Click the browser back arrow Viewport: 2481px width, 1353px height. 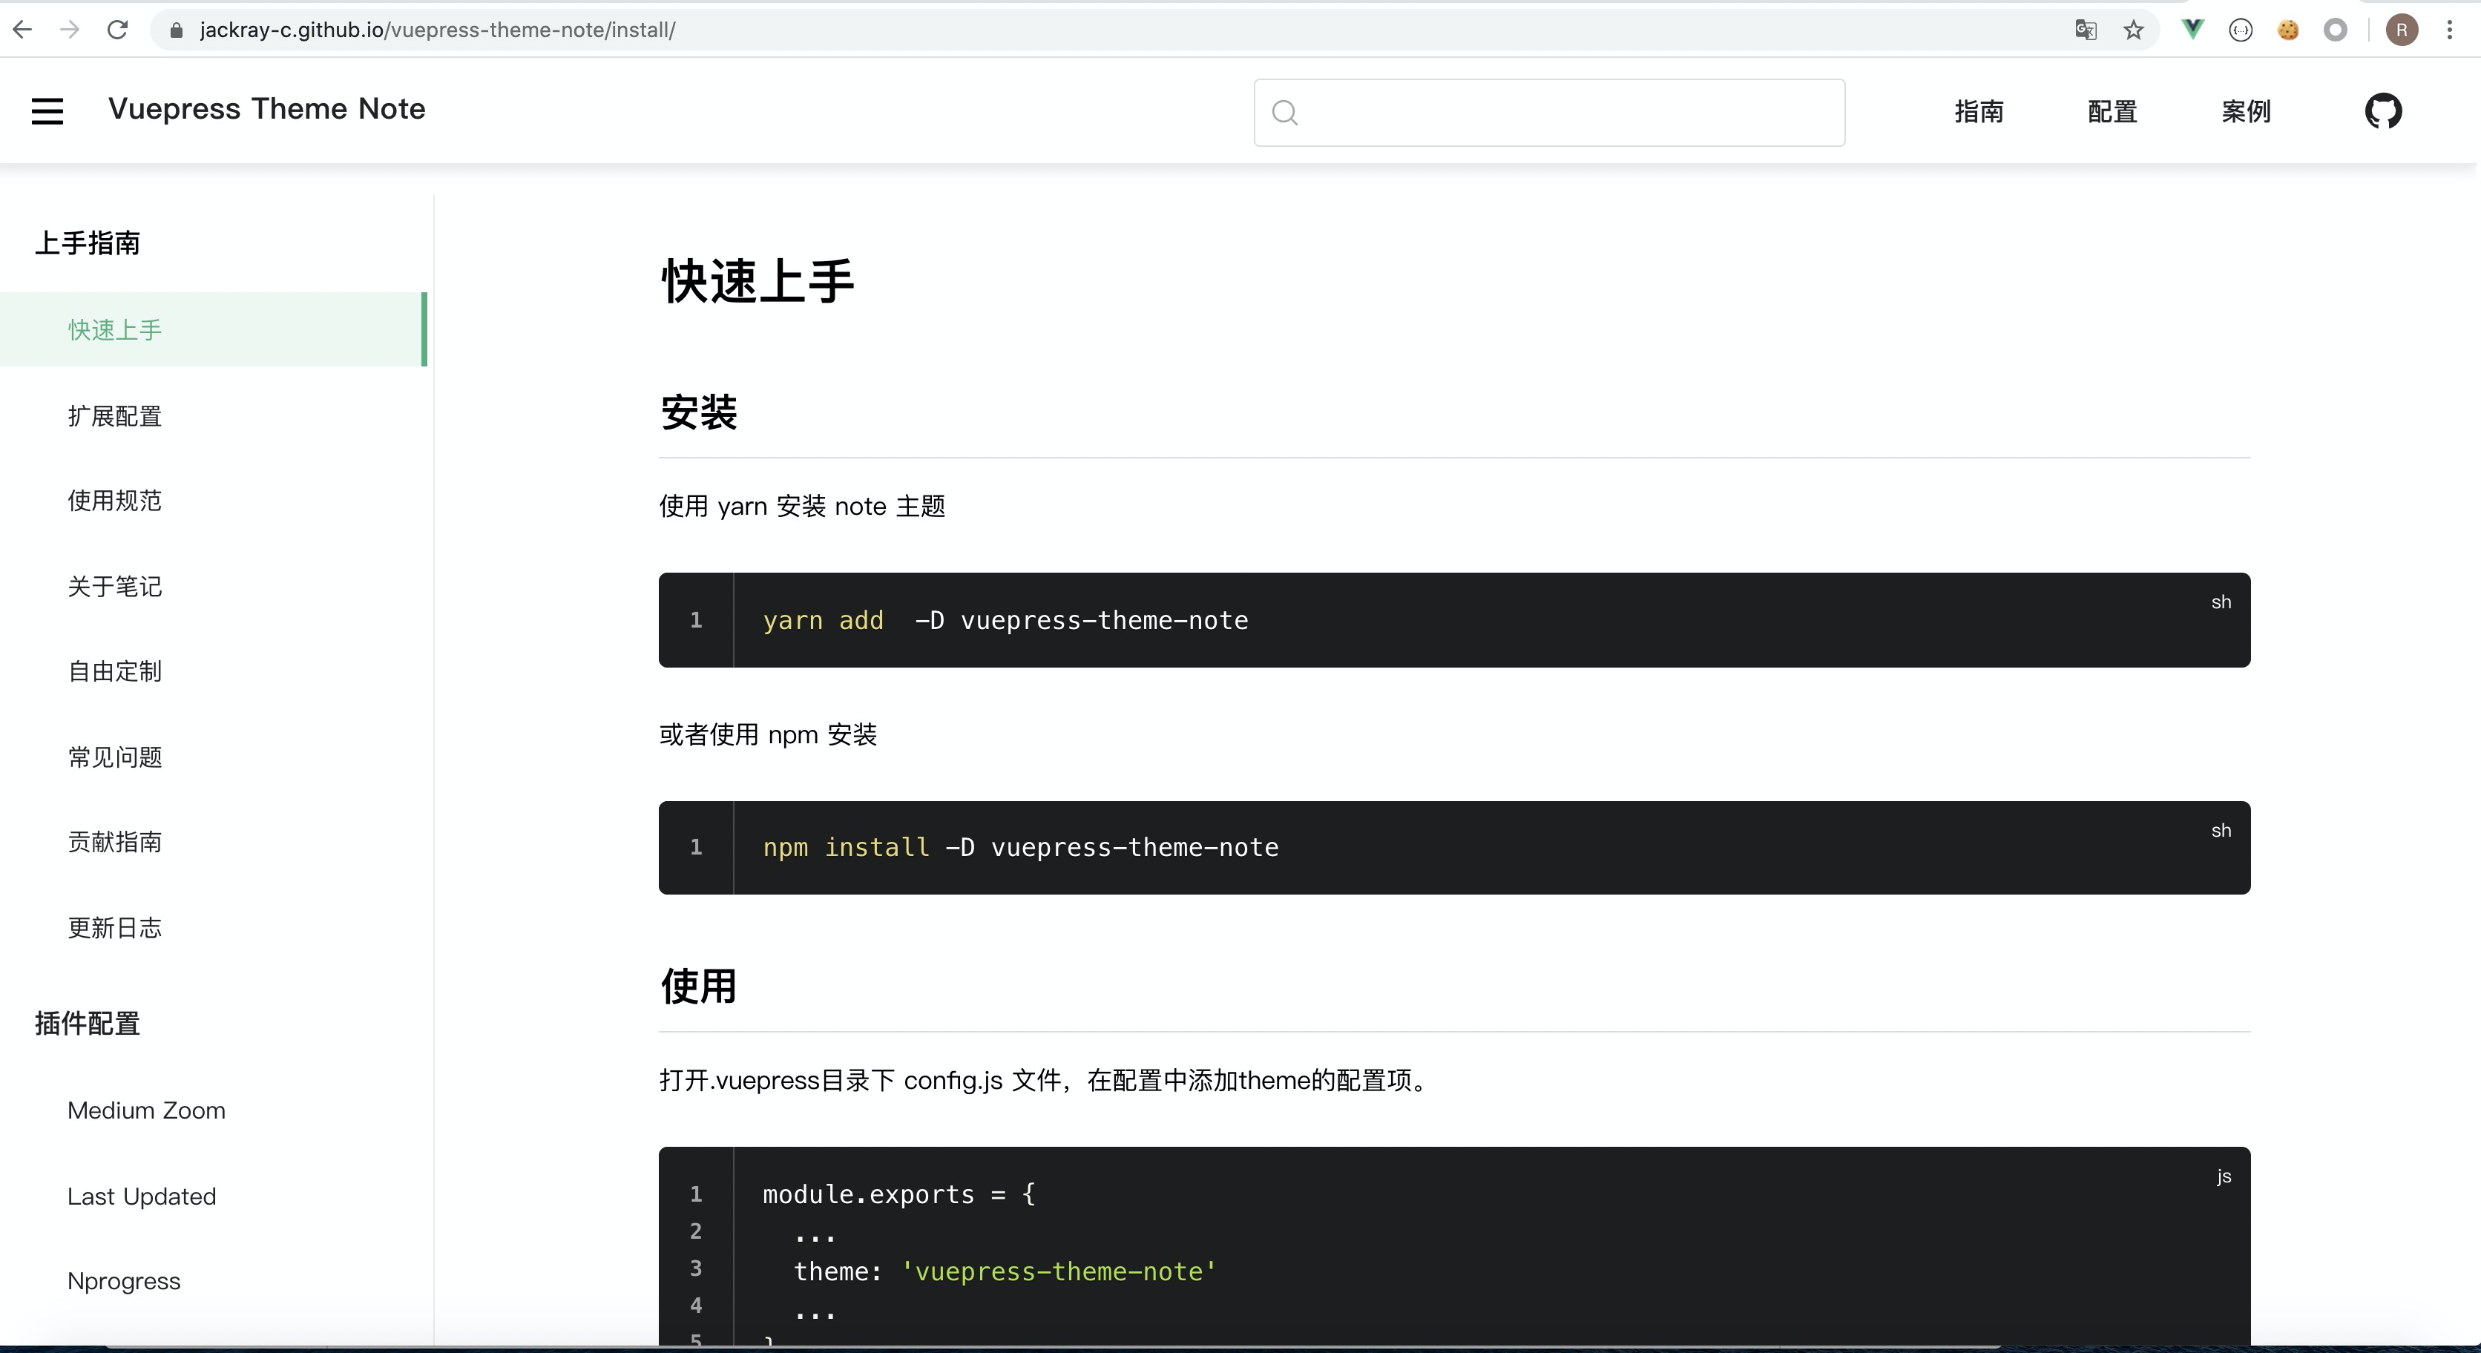click(23, 30)
